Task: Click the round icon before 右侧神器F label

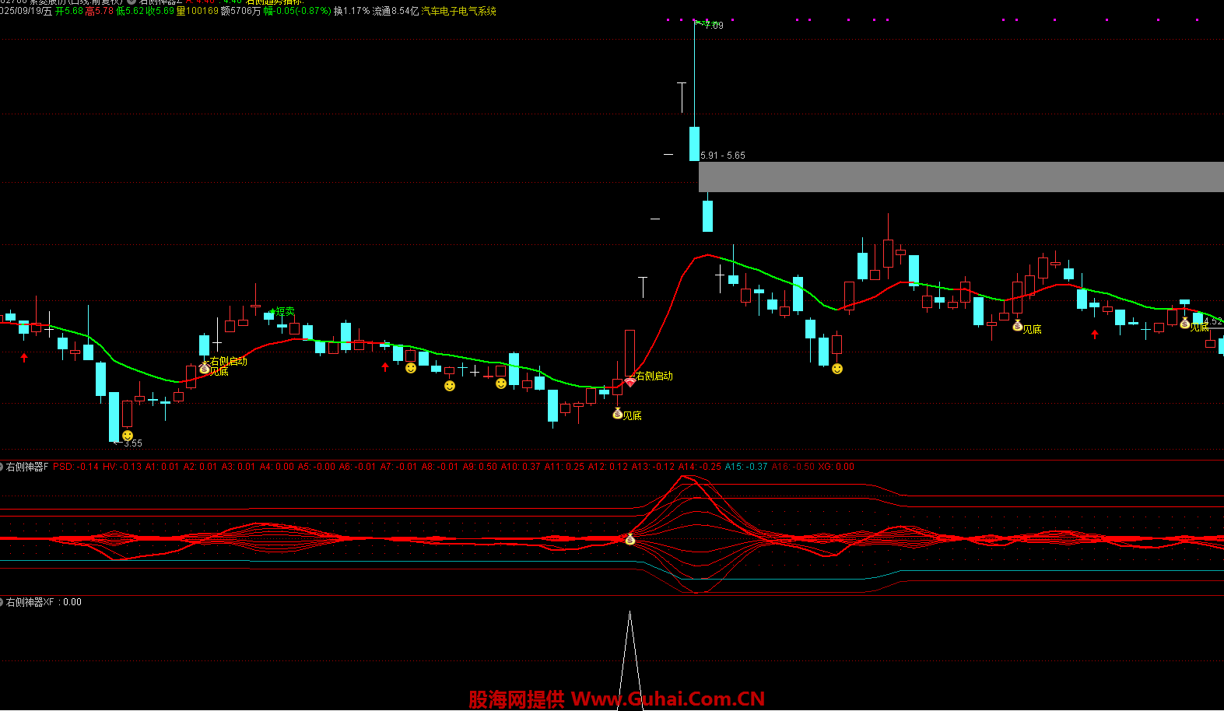Action: [2, 467]
